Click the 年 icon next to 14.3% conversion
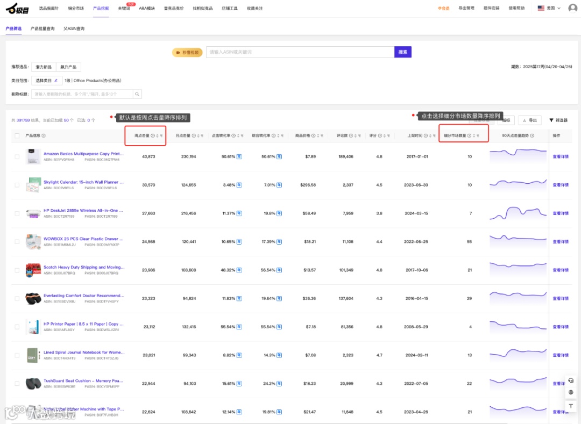 pos(279,355)
